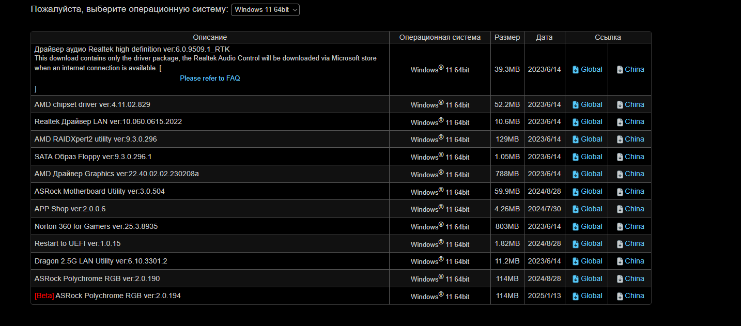Screen dimensions: 741x326
Task: Click the China download icon for Realtek audio driver
Action: coord(620,70)
